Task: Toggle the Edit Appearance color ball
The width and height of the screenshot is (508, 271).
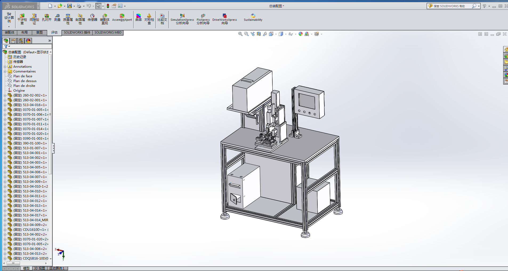Action: coord(301,34)
